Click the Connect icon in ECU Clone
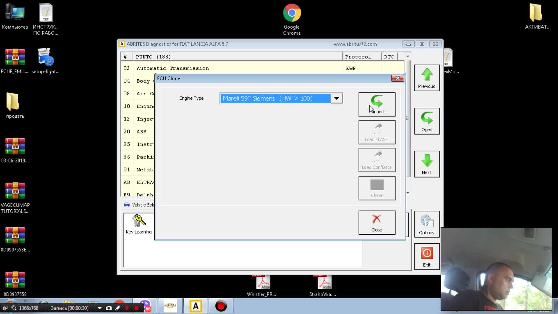Screen dimensions: 558x314 377,104
